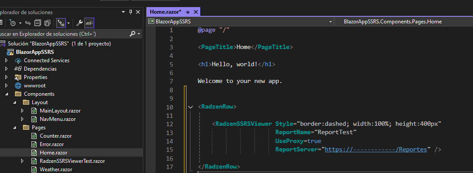This screenshot has height=173, width=473.
Task: Open NavMenu.razor file
Action: pos(57,119)
